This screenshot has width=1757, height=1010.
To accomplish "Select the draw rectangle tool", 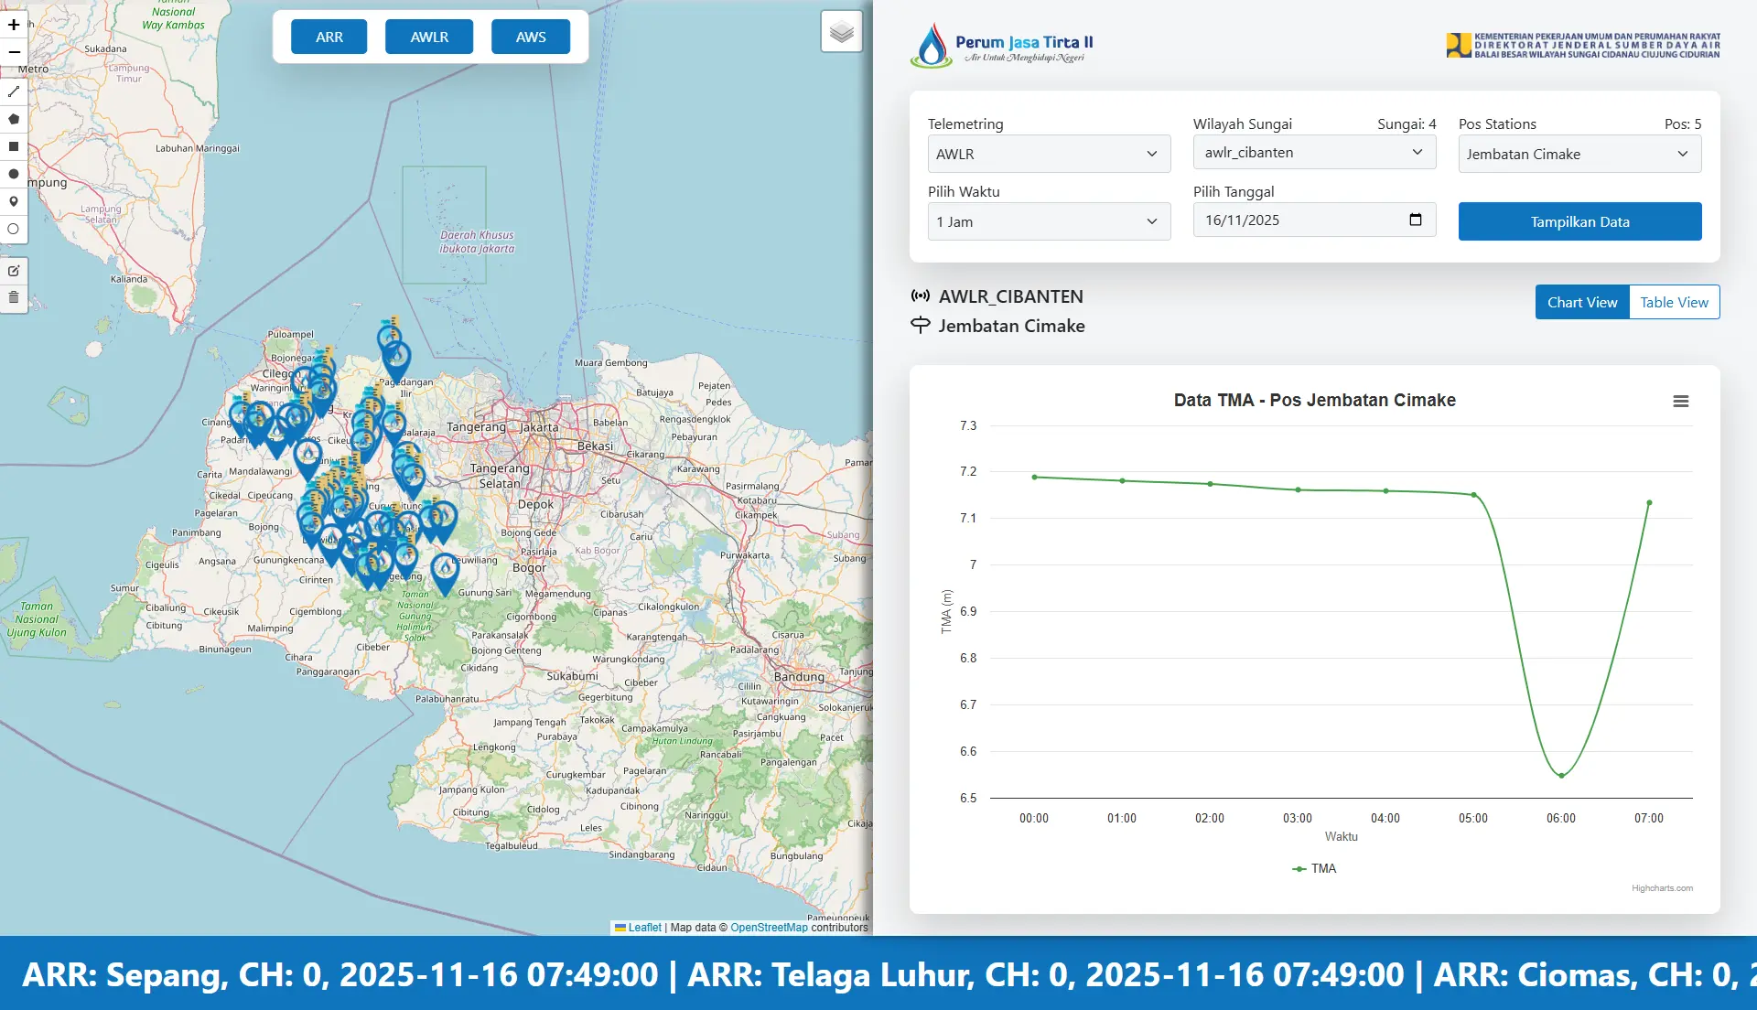I will (x=14, y=146).
